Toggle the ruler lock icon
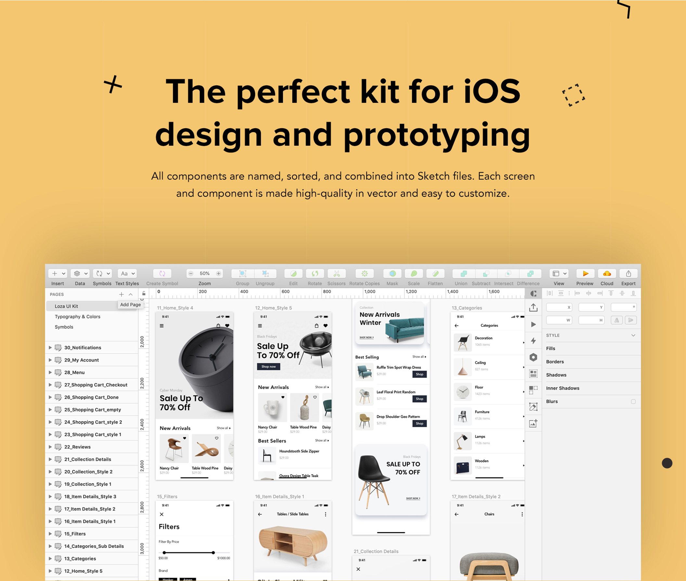The height and width of the screenshot is (581, 686). click(144, 293)
